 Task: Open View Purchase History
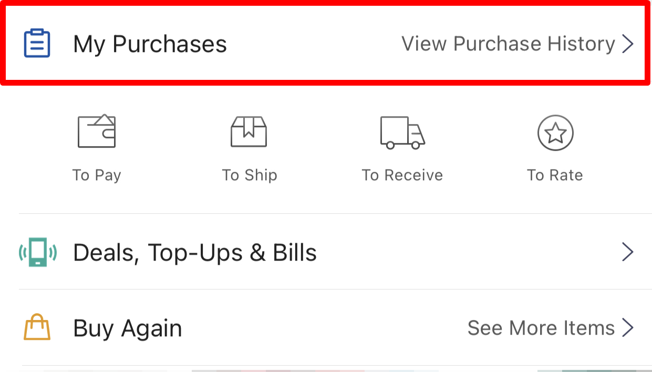[x=508, y=44]
